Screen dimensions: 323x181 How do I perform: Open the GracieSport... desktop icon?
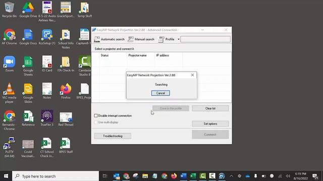(x=66, y=10)
